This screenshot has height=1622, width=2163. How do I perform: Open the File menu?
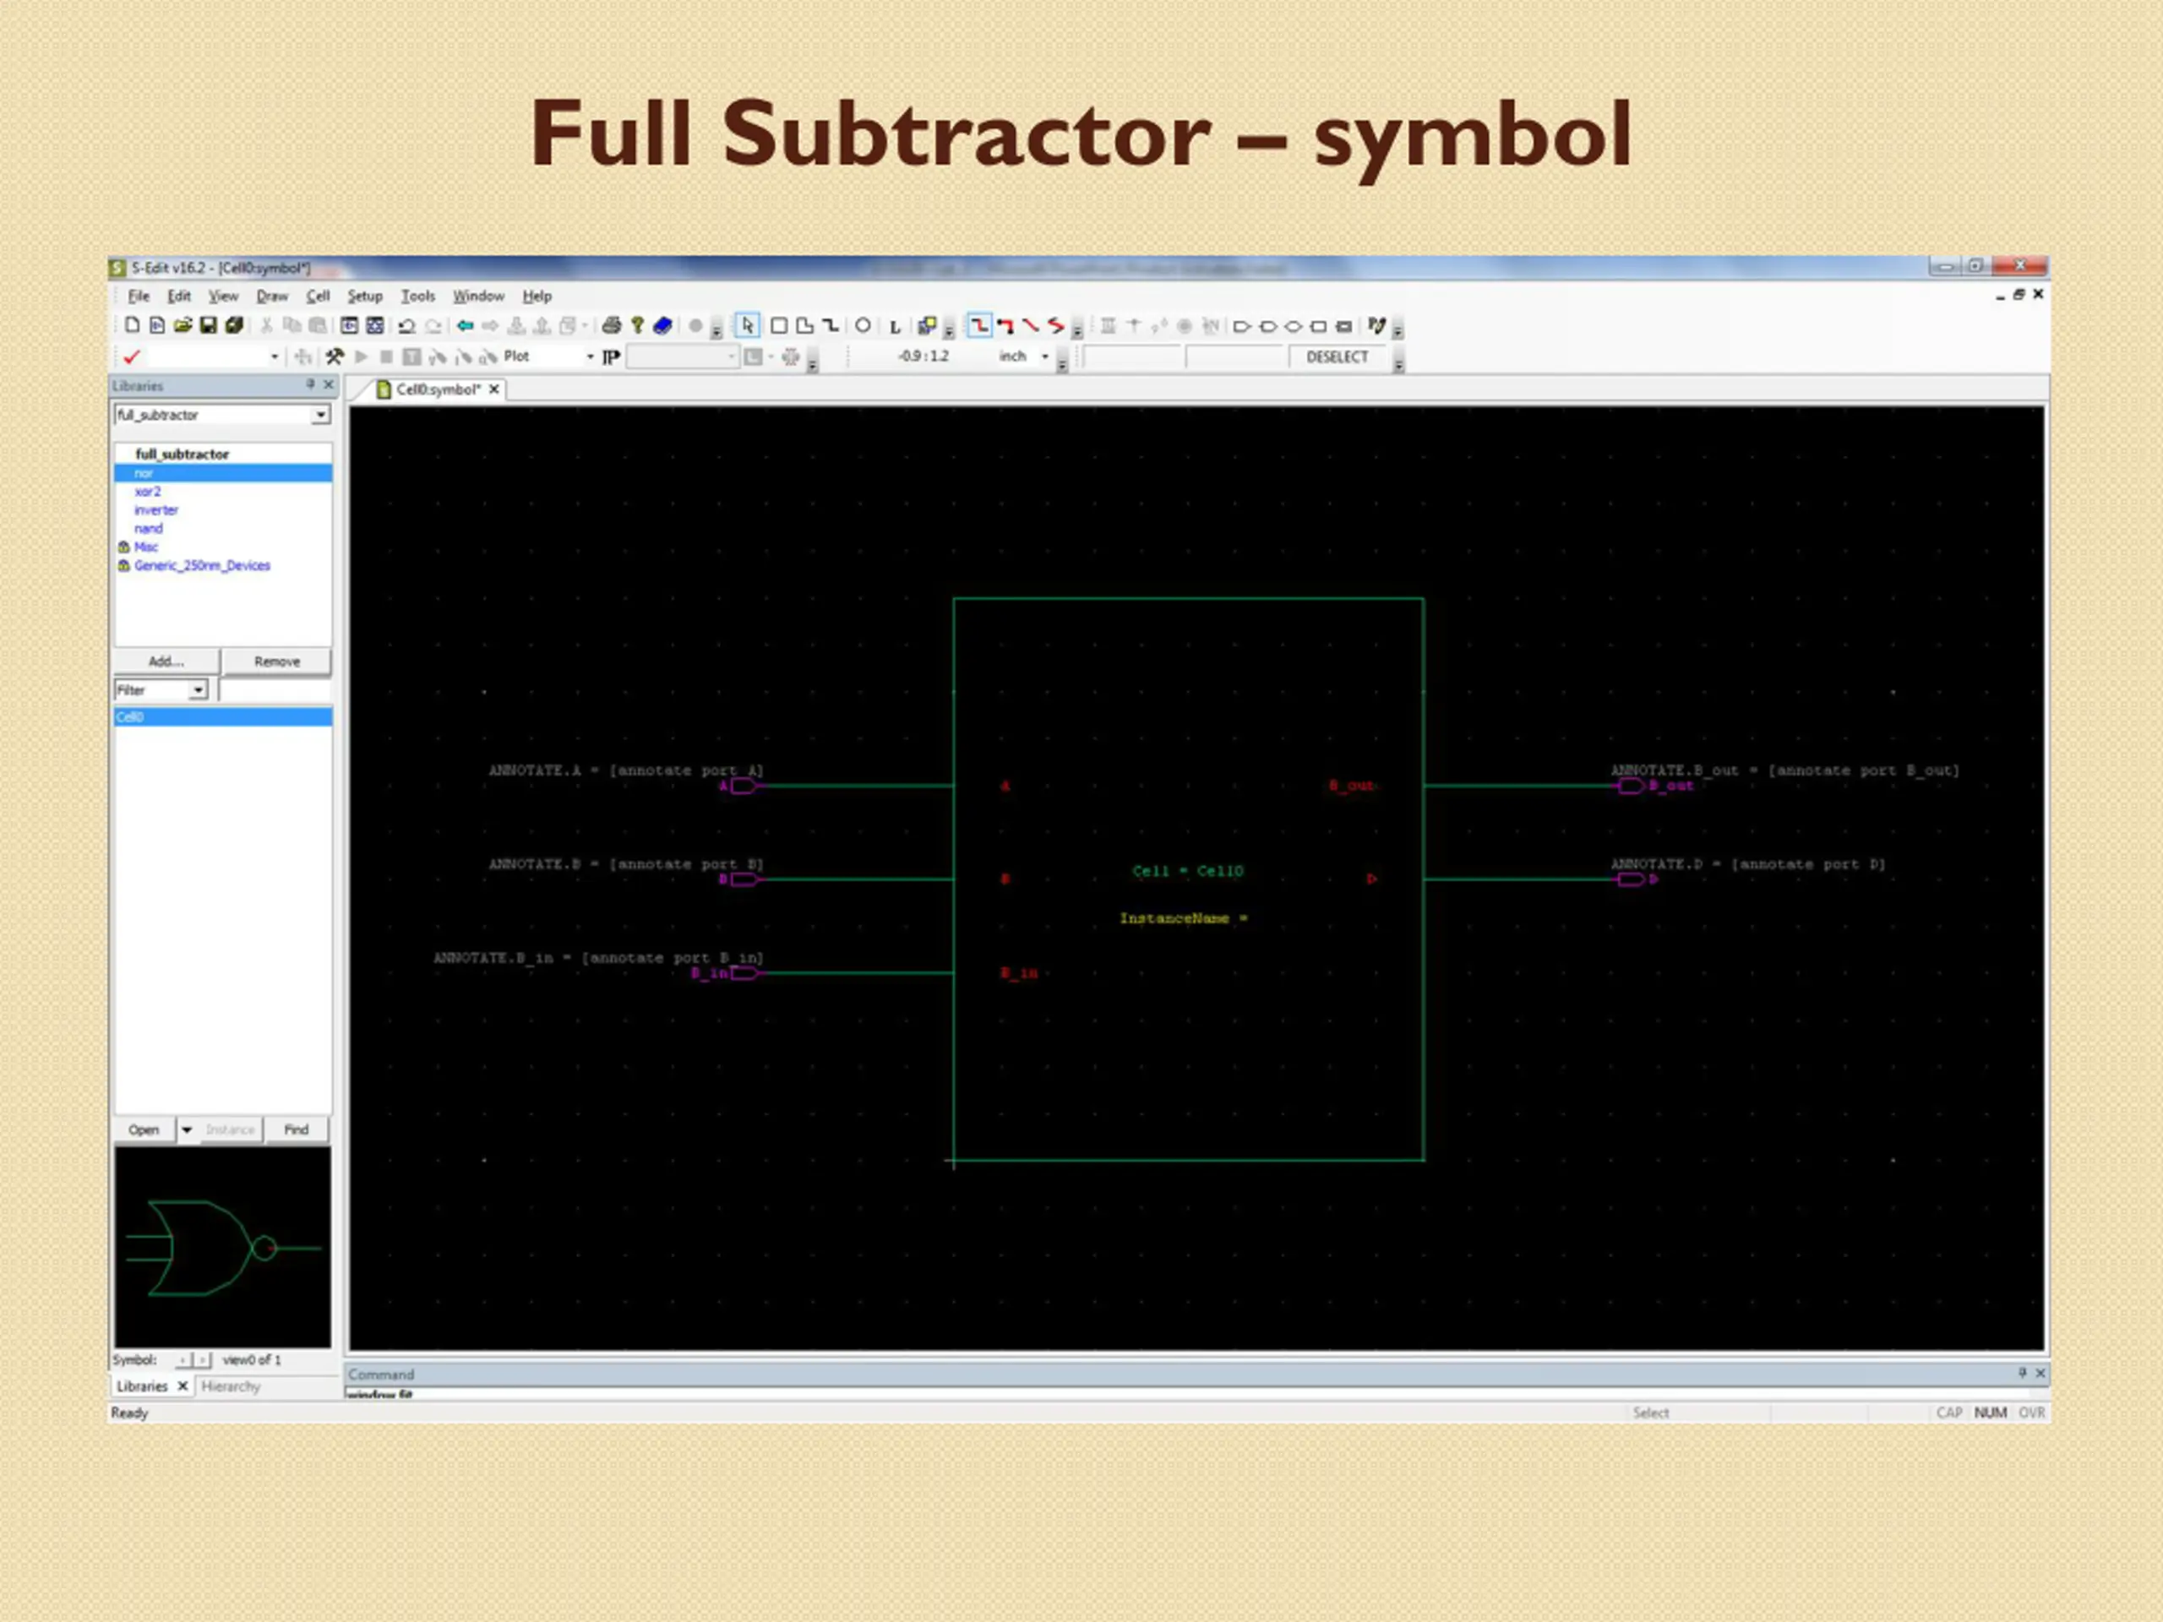point(139,296)
